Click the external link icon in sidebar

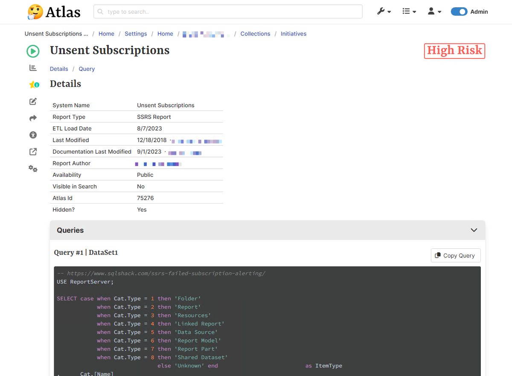(33, 151)
